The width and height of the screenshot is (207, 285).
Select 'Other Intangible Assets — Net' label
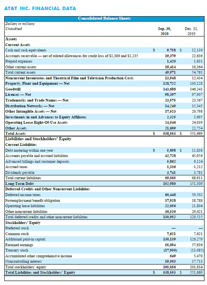31,111
